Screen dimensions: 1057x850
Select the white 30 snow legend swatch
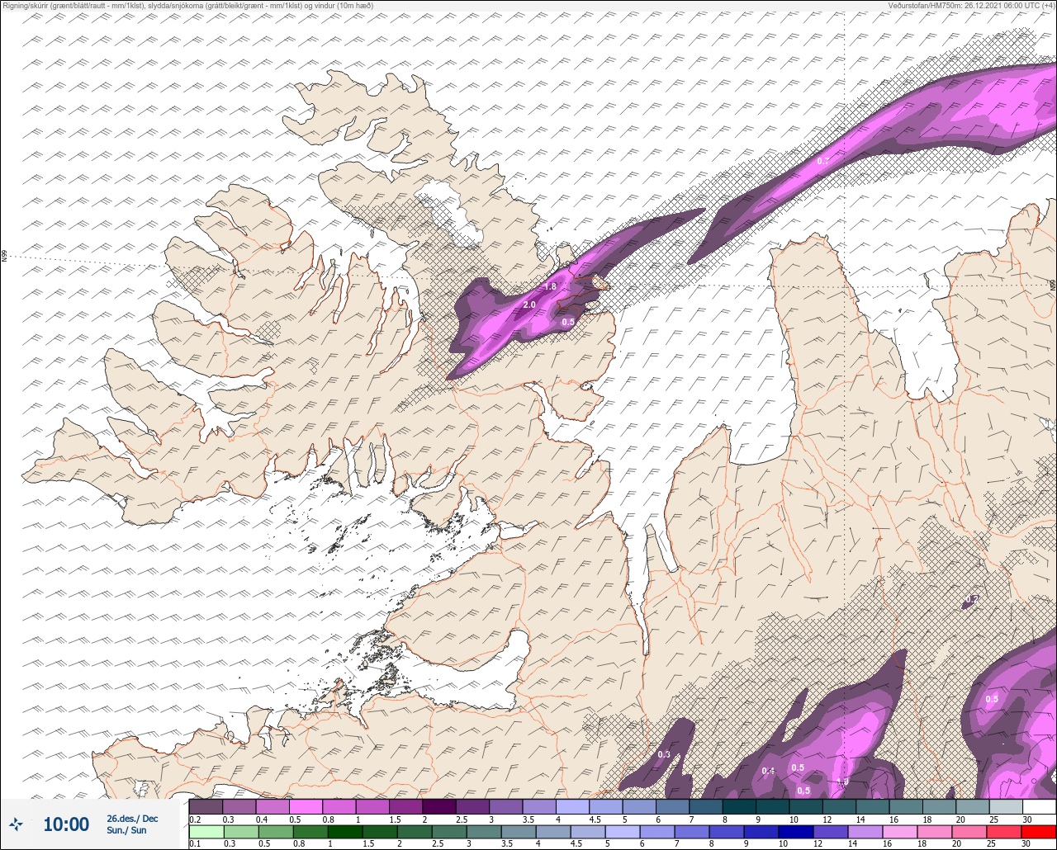(x=1040, y=806)
